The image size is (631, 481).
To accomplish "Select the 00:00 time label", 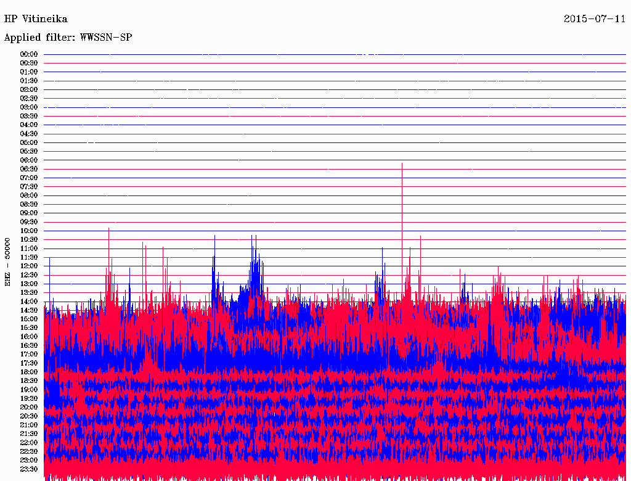I will 29,54.
